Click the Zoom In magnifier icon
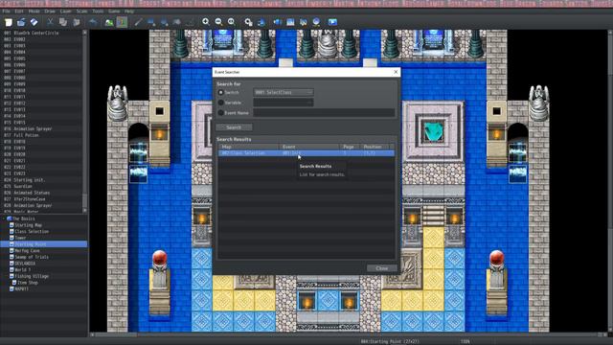 click(206, 22)
